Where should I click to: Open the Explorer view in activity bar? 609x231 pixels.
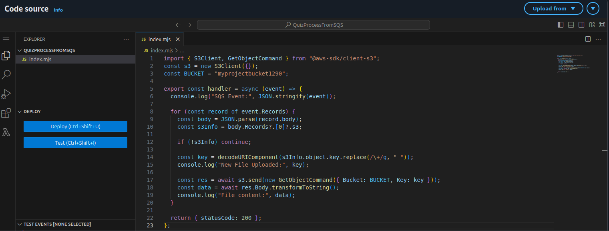6,56
